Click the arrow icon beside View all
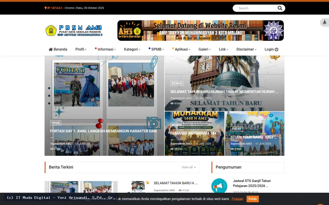The height and width of the screenshot is (205, 329). click(195, 167)
